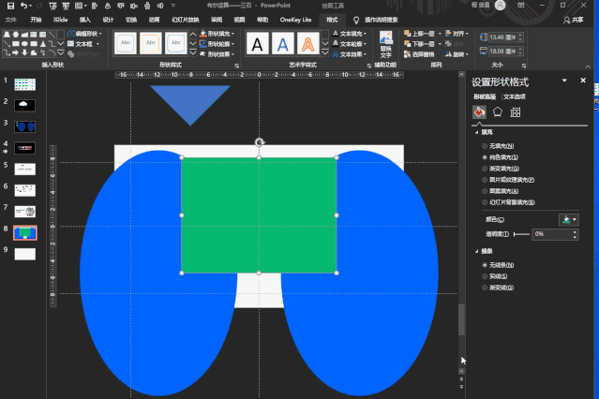This screenshot has width=599, height=399.
Task: Select the Solid line (实线) radio option
Action: pyautogui.click(x=484, y=276)
